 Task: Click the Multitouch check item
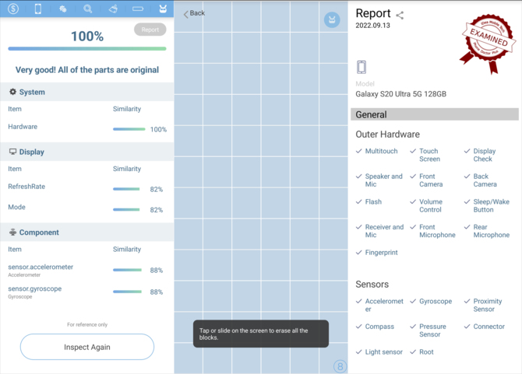381,152
